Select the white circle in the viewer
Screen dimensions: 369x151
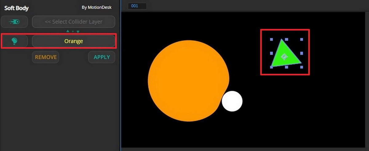(232, 101)
